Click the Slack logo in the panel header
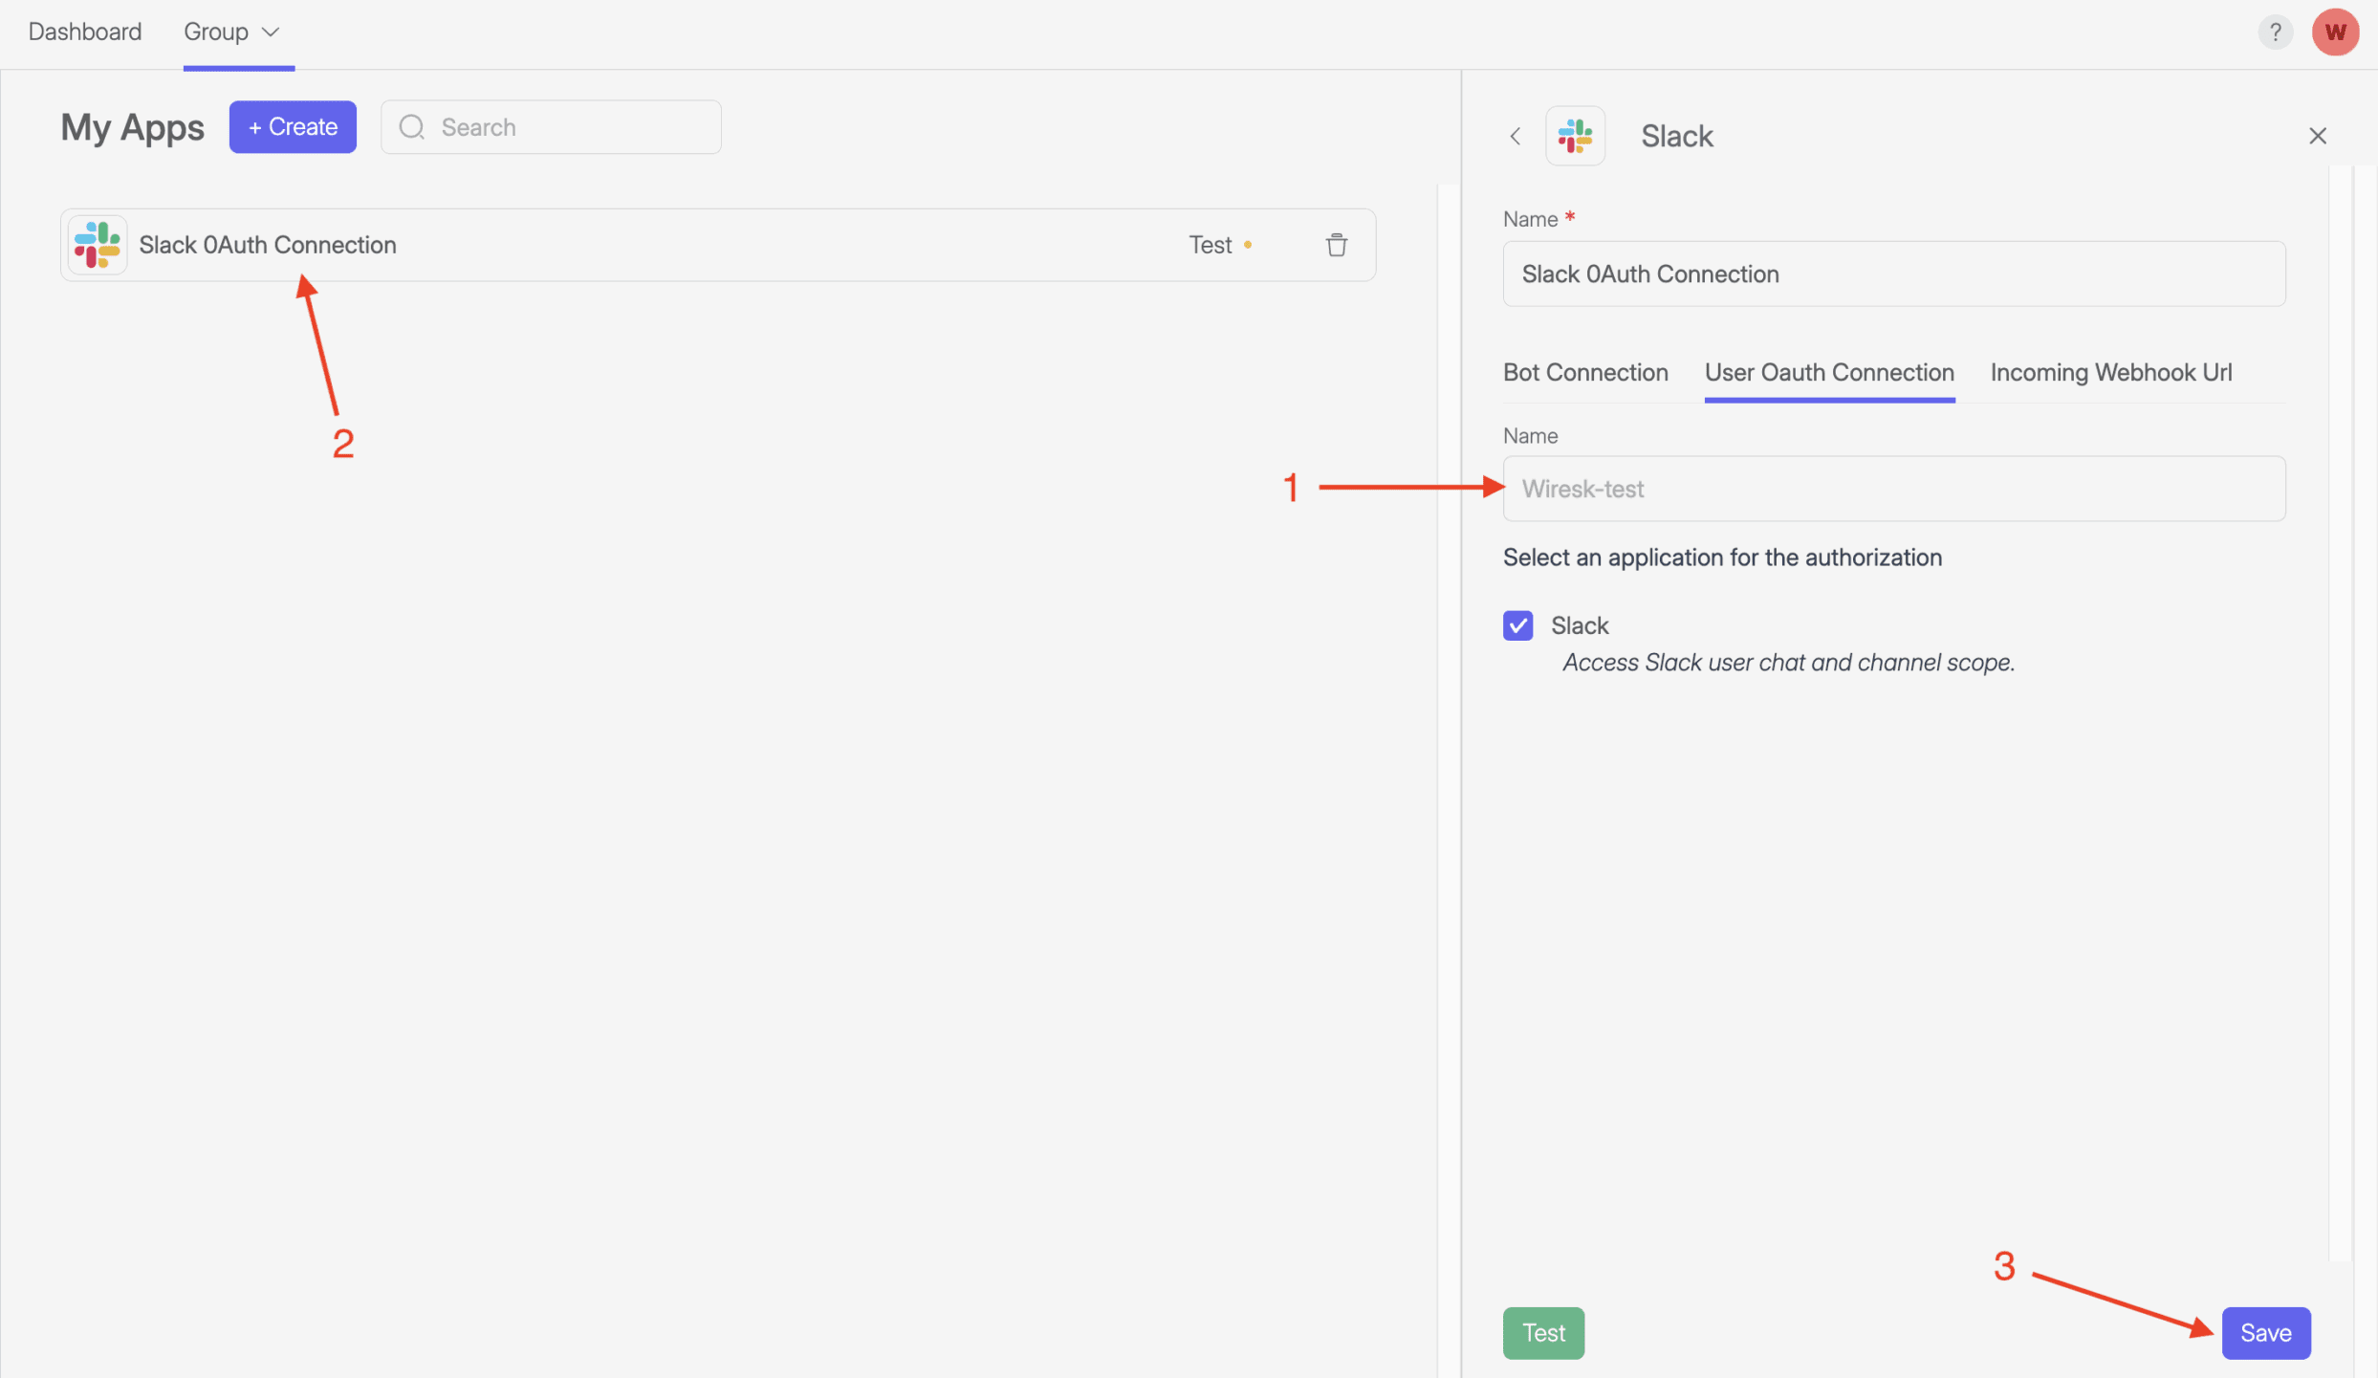 coord(1574,136)
